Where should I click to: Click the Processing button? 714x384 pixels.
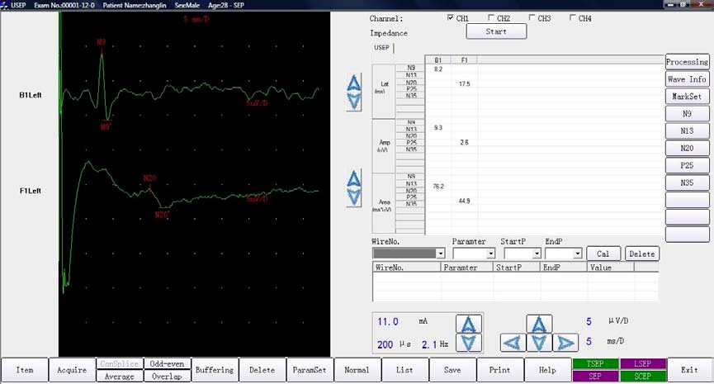[687, 62]
